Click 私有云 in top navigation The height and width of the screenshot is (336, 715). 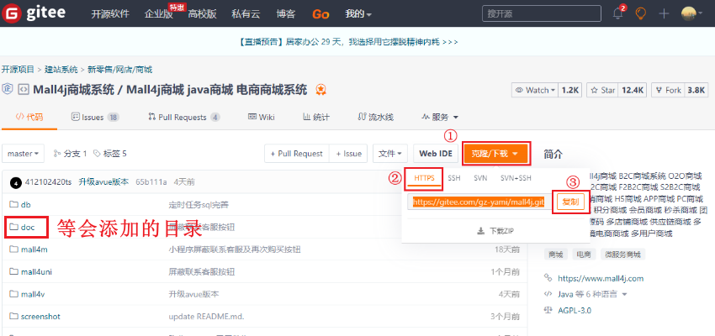click(x=246, y=14)
